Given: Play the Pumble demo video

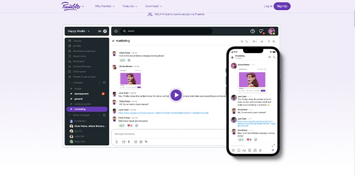Looking at the screenshot, I should point(176,95).
